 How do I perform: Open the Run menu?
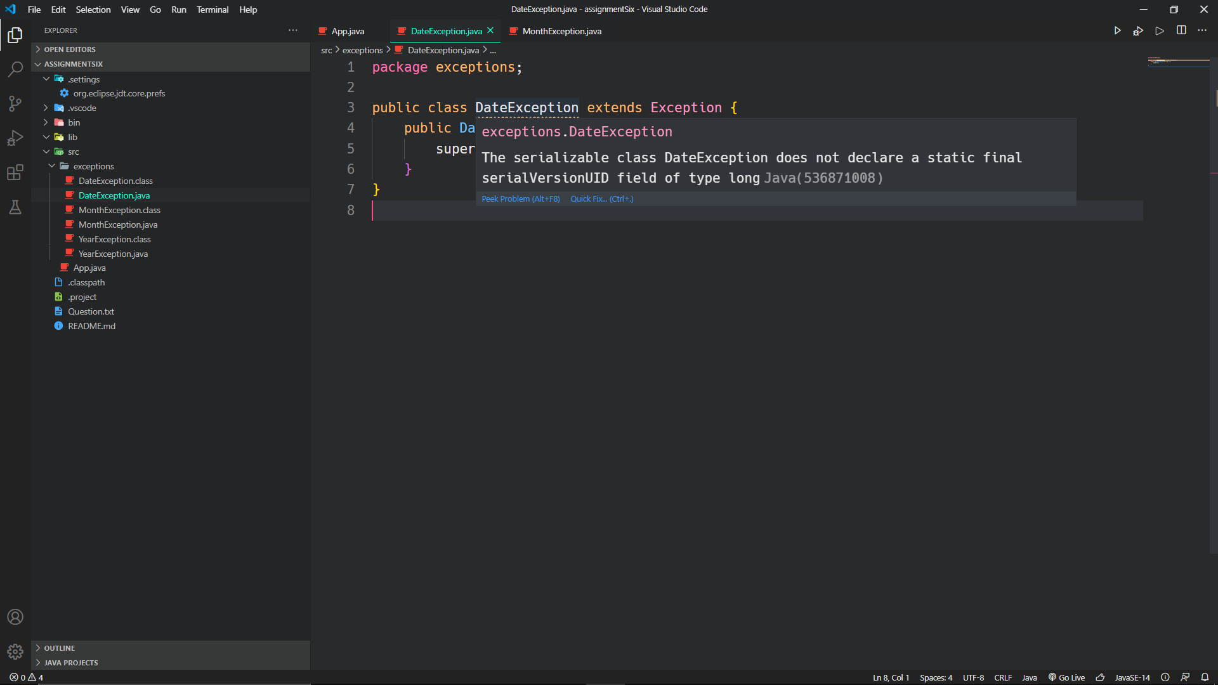coord(178,10)
